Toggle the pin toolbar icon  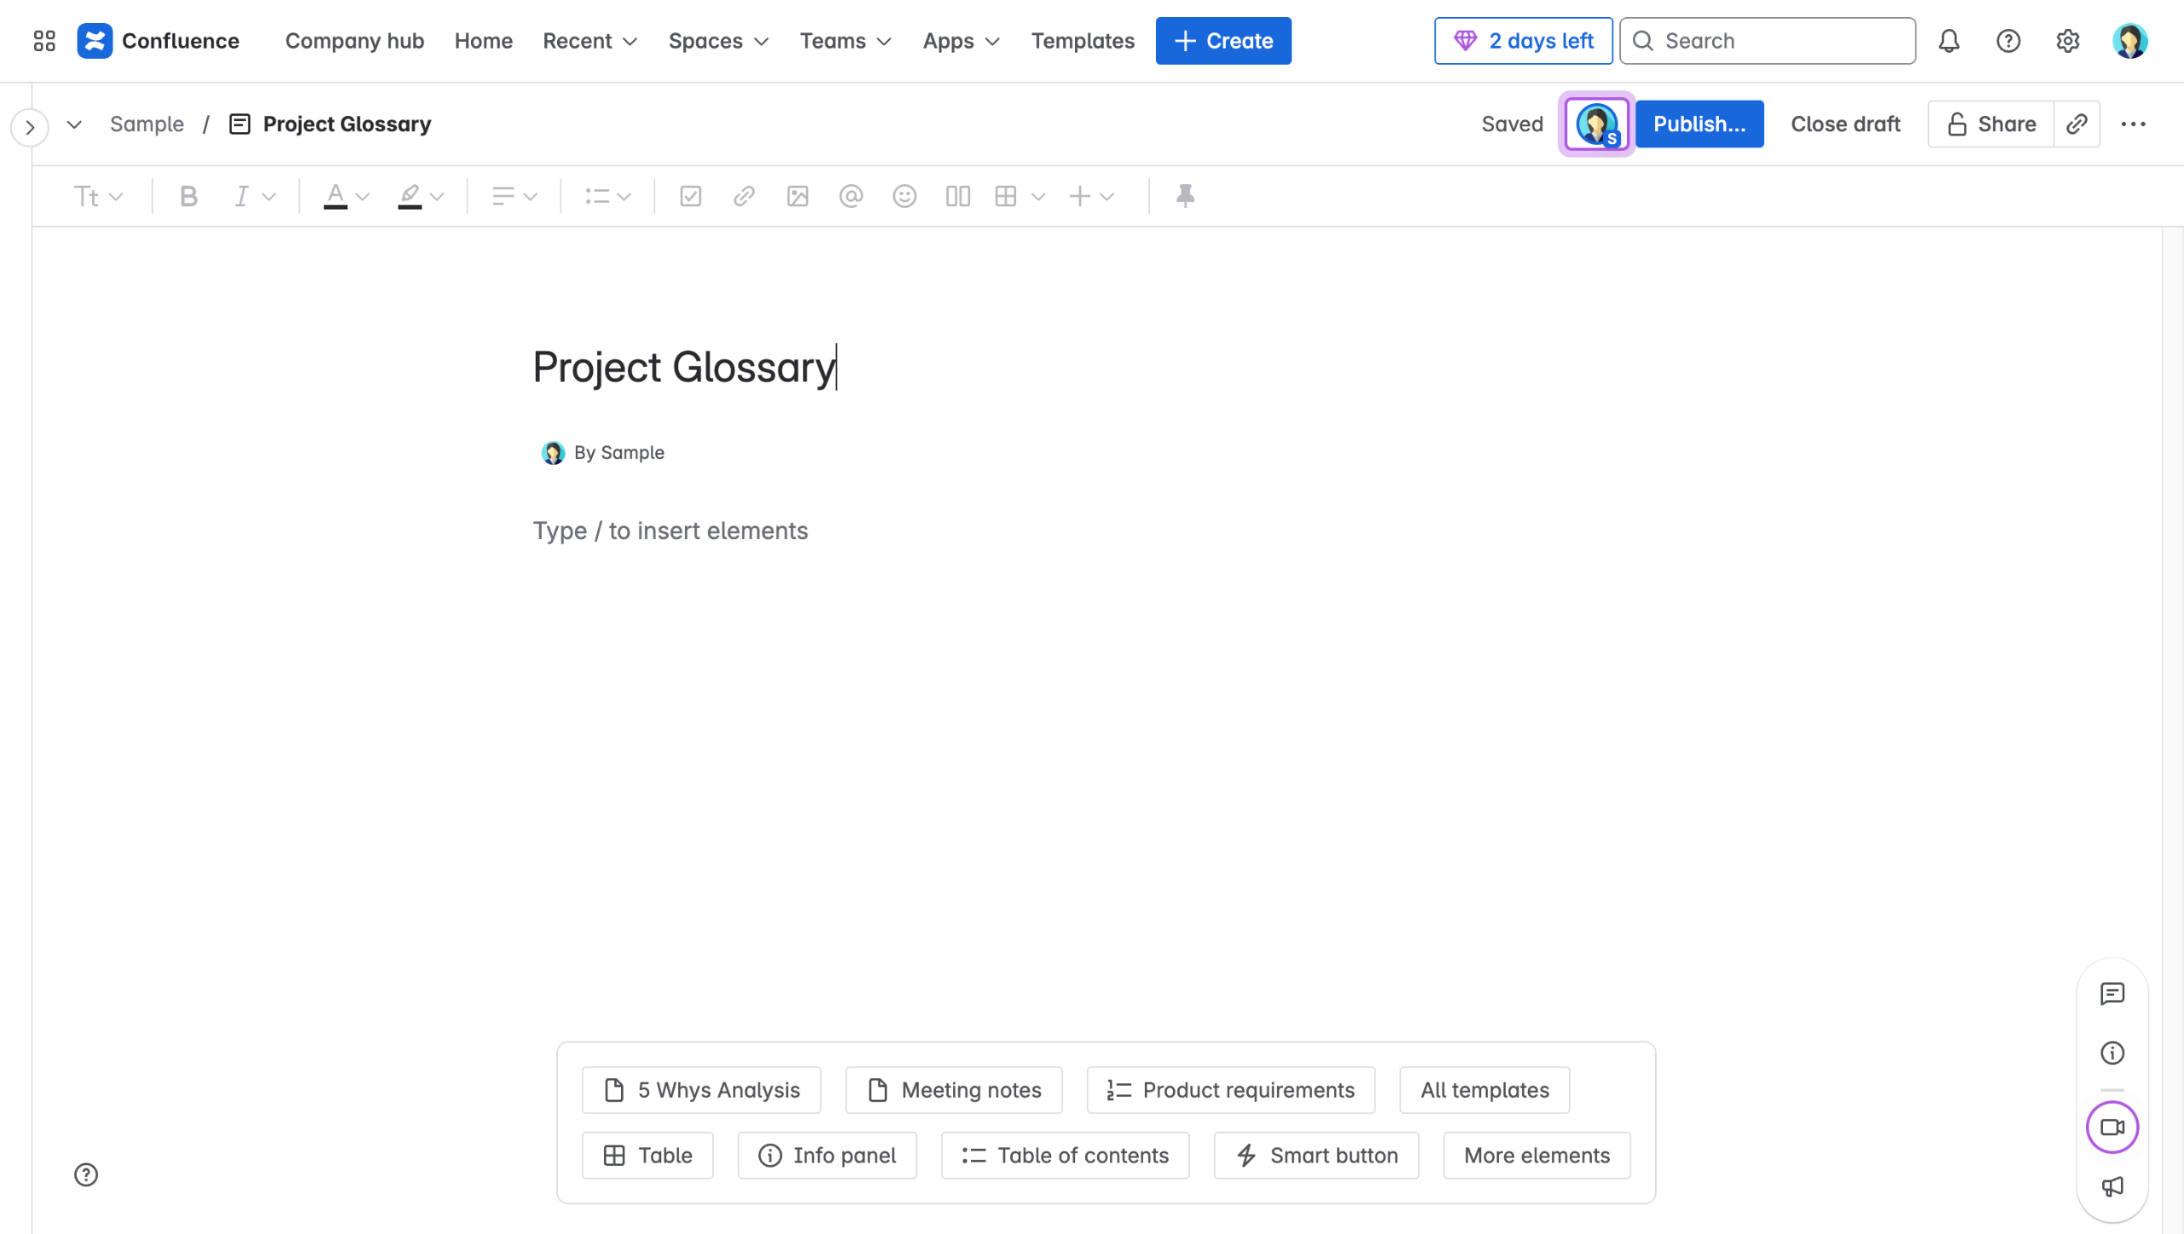coord(1185,197)
